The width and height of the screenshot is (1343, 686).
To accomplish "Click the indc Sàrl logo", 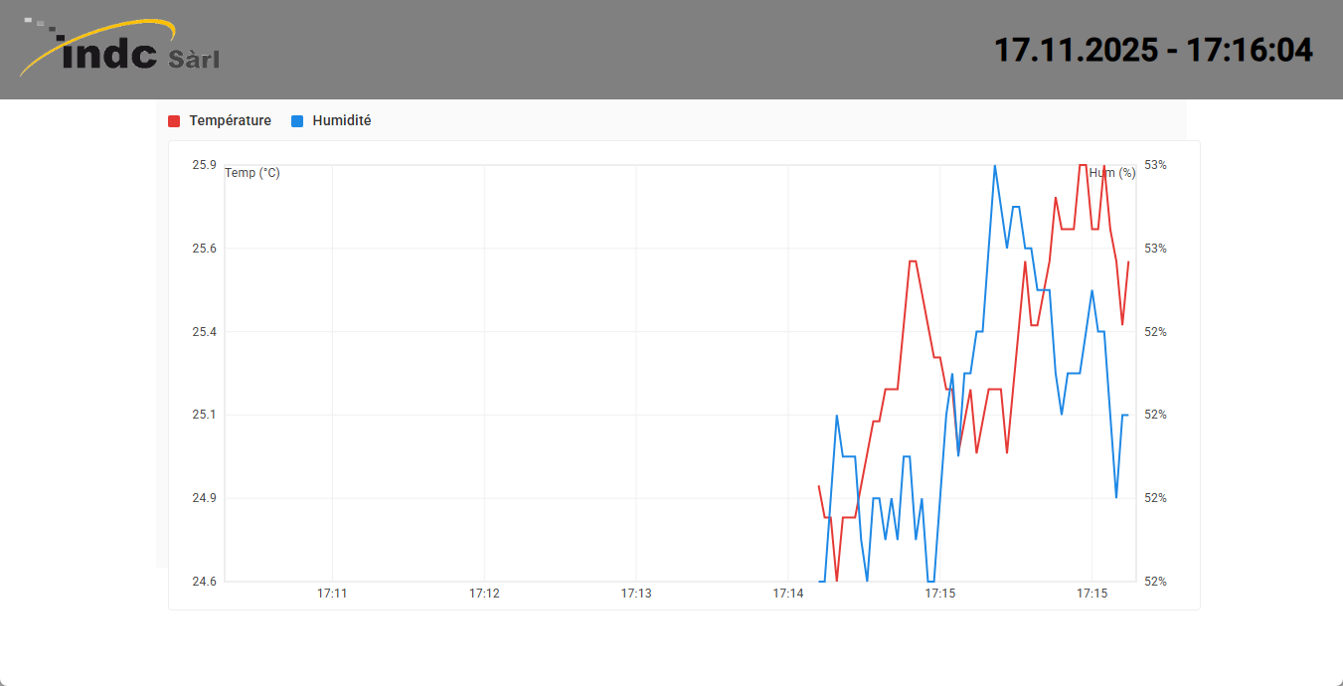I will 120,49.
